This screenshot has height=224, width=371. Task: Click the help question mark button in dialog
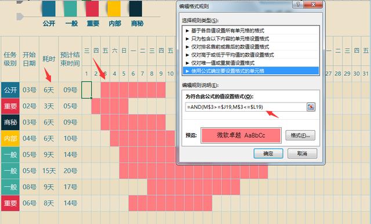[298, 5]
